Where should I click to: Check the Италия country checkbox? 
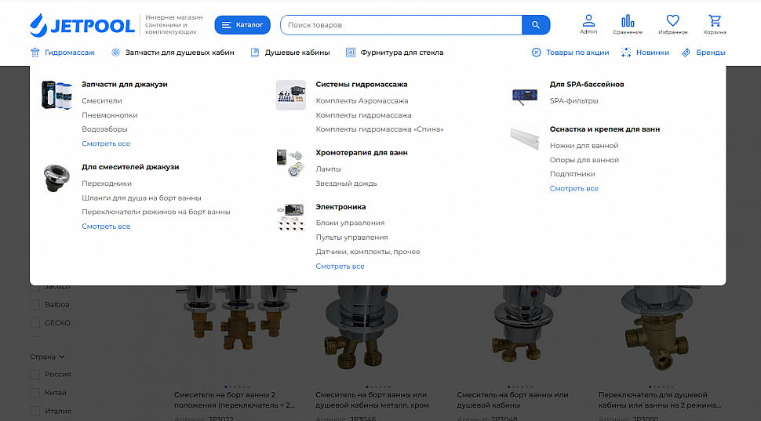[x=35, y=412]
